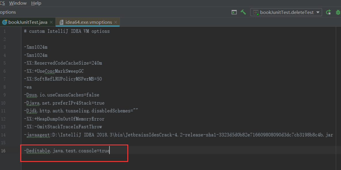The width and height of the screenshot is (341, 170).
Task: Click '-XX:-OmitStackTraceInFastThrow' line
Action: tap(63, 127)
